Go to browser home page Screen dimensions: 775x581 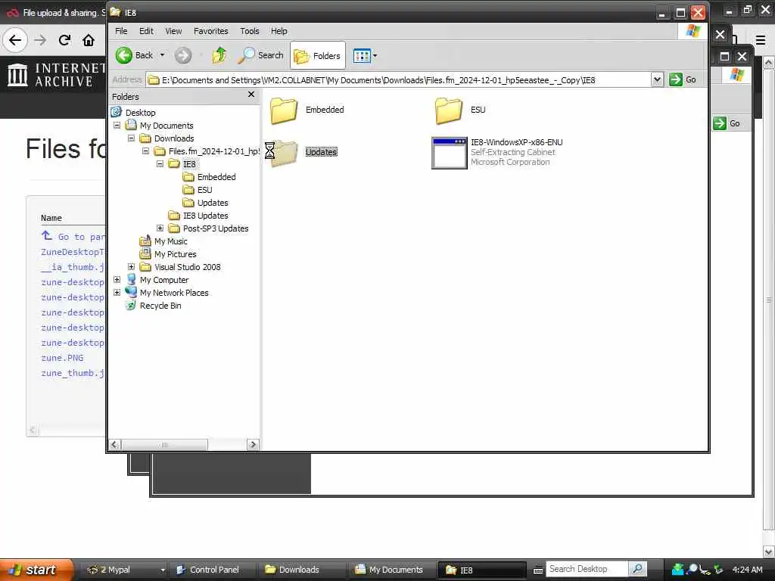point(89,40)
